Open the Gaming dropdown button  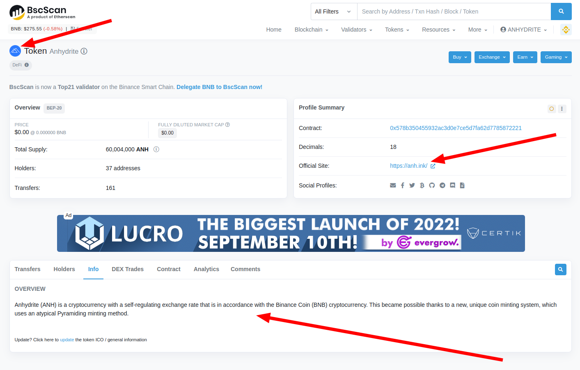556,57
